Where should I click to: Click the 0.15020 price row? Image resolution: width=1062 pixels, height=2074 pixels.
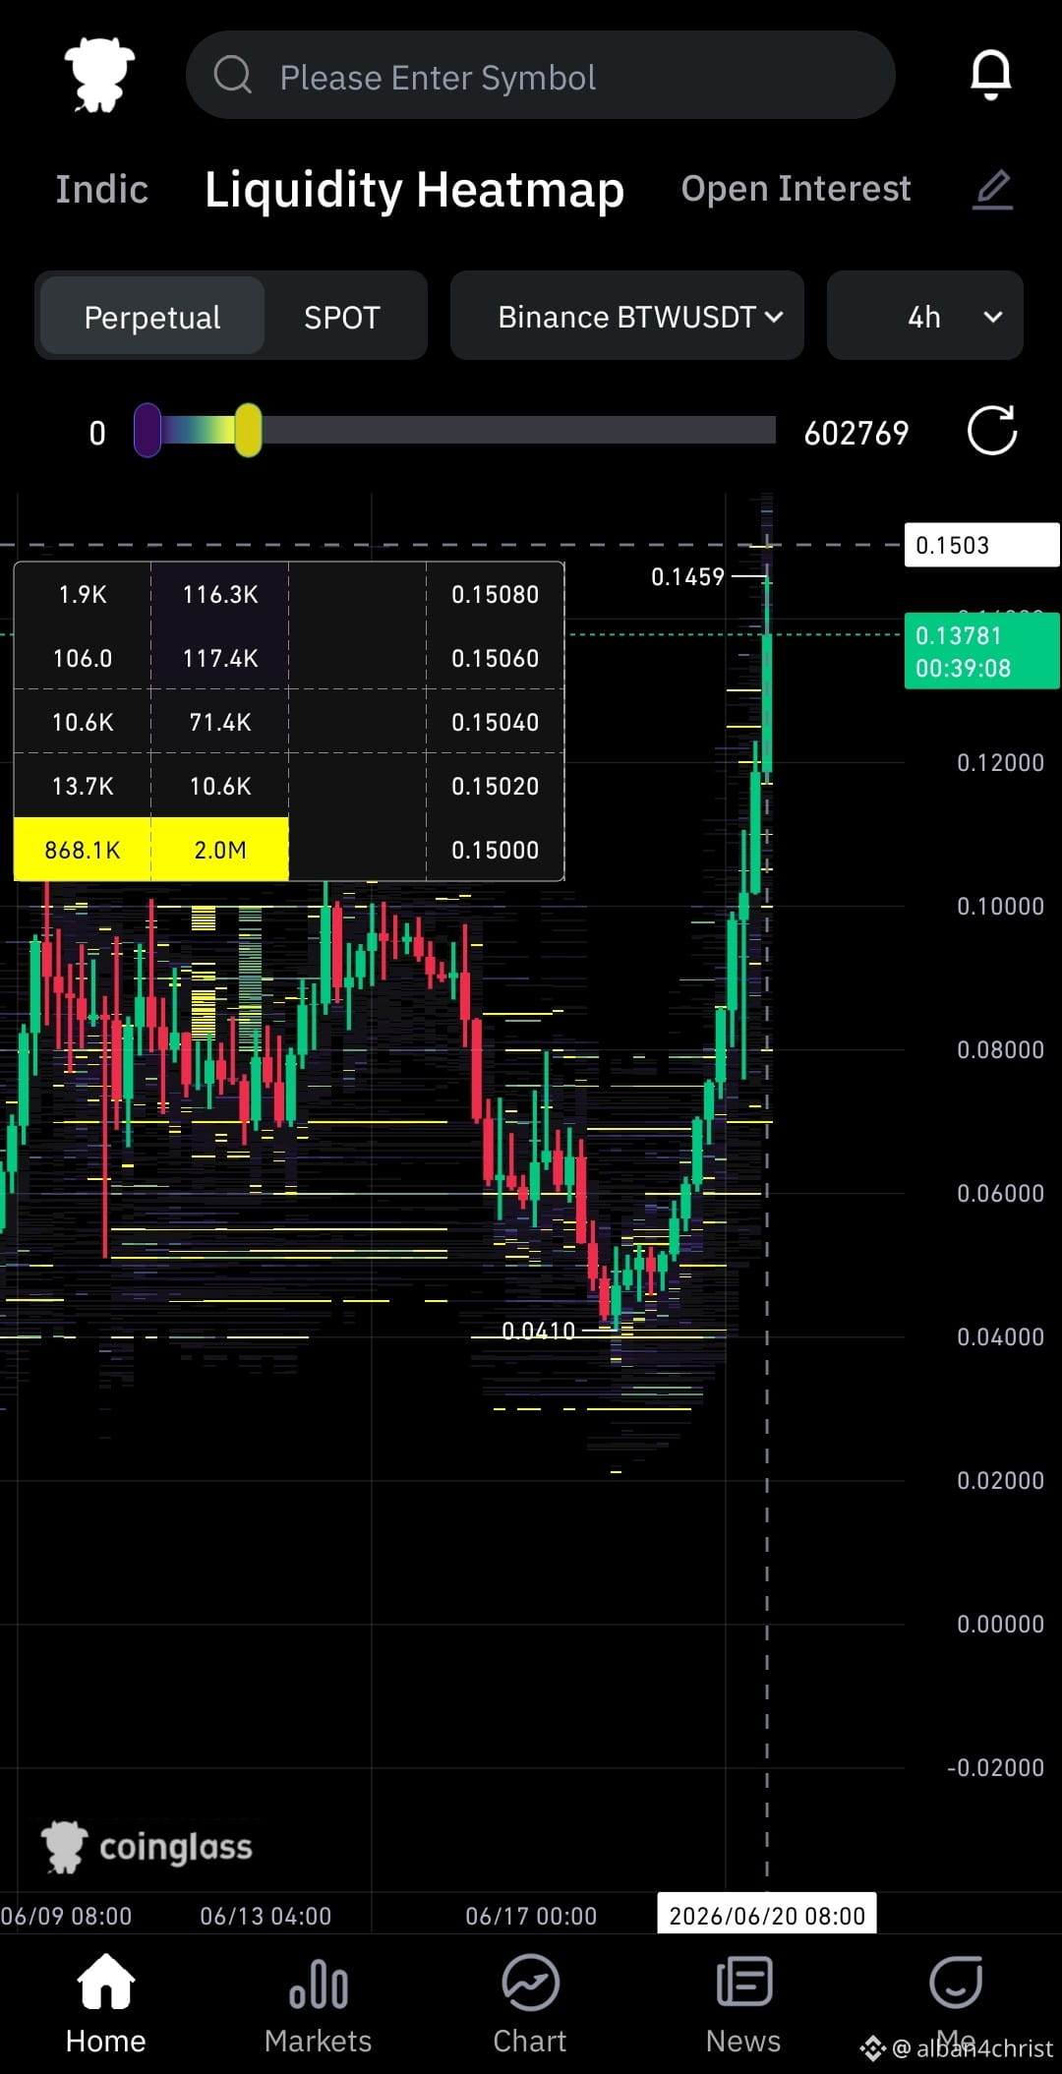click(x=289, y=786)
